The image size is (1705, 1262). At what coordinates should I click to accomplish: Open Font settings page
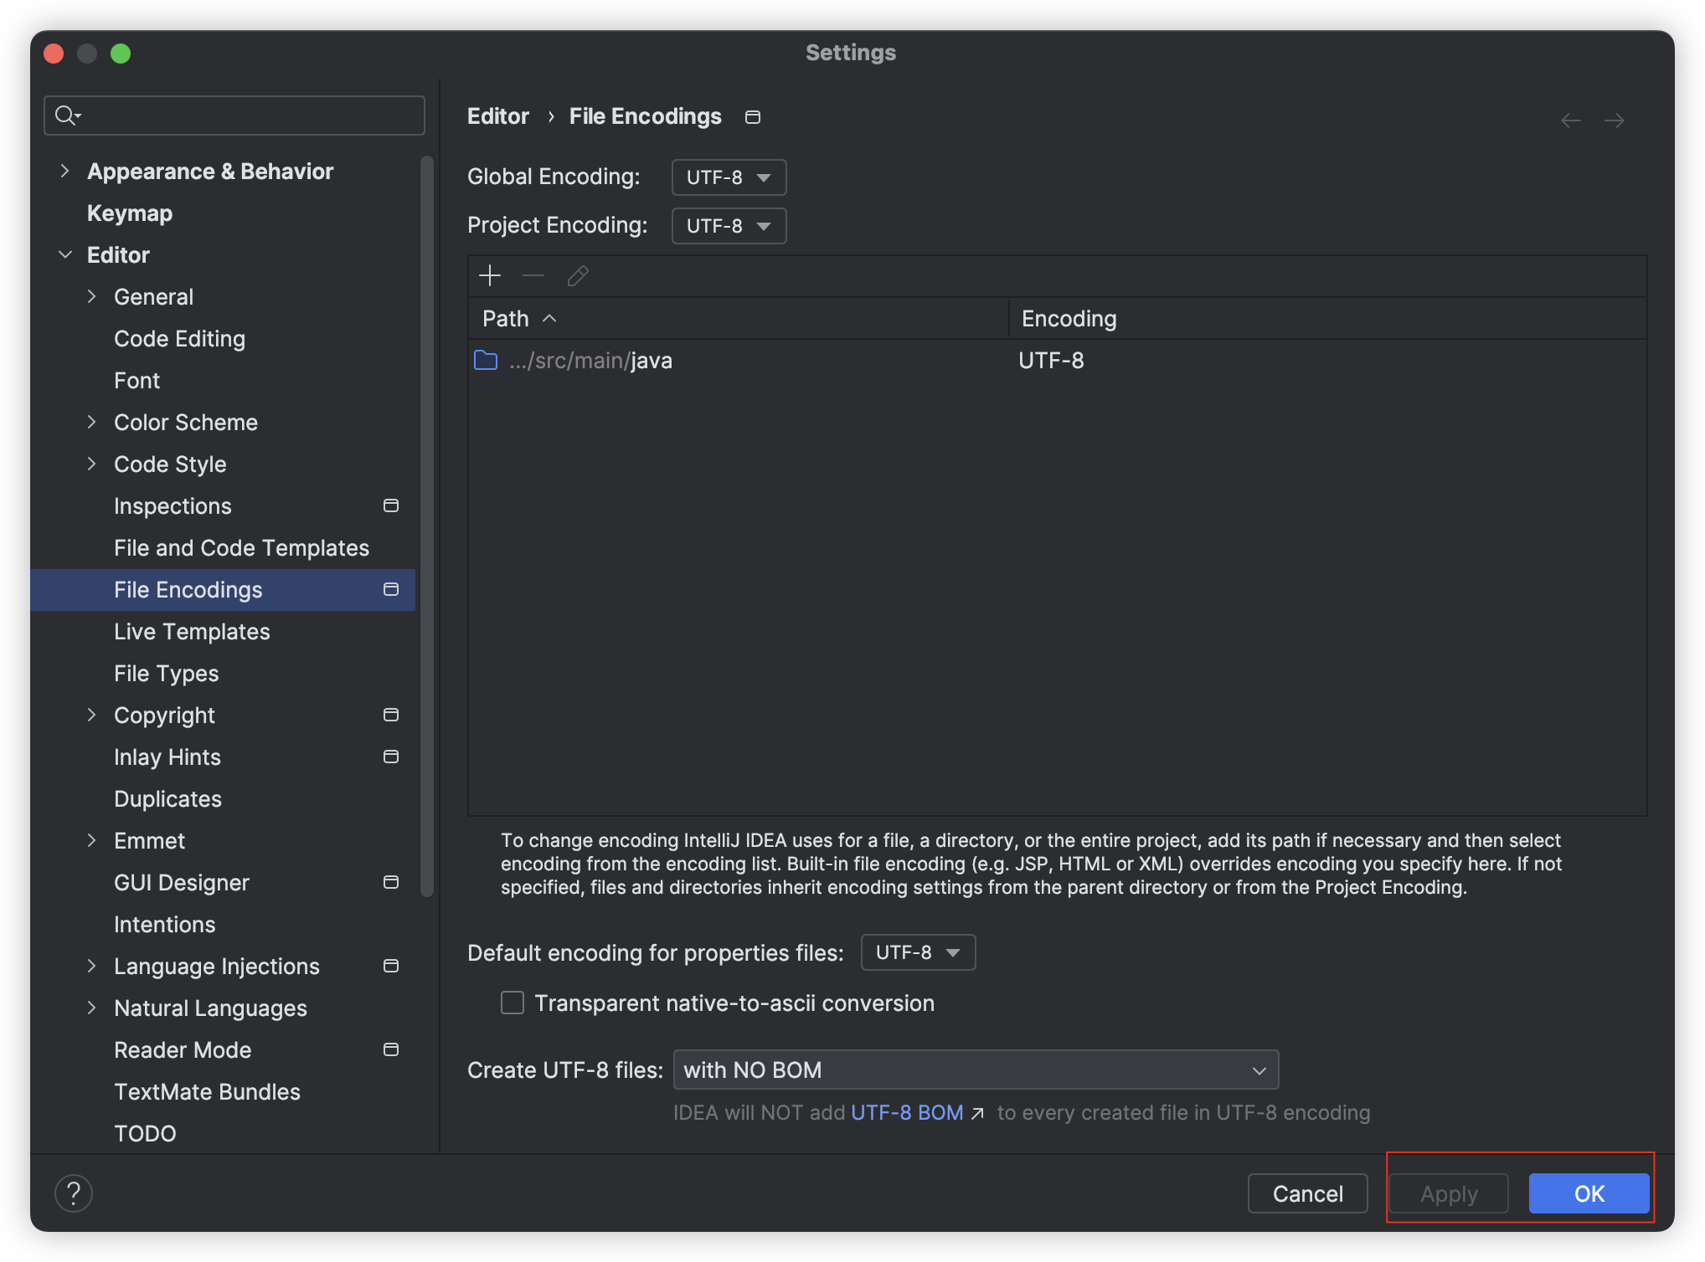137,381
